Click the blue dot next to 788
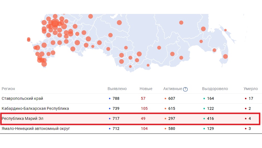Screen dimensions: 262x148 (110, 99)
